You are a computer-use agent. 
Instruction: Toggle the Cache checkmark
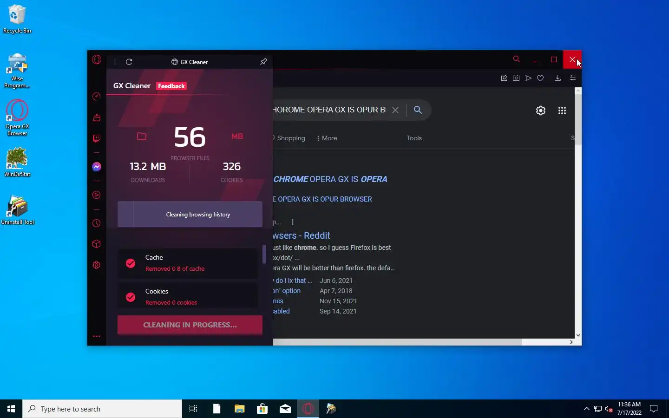point(131,263)
